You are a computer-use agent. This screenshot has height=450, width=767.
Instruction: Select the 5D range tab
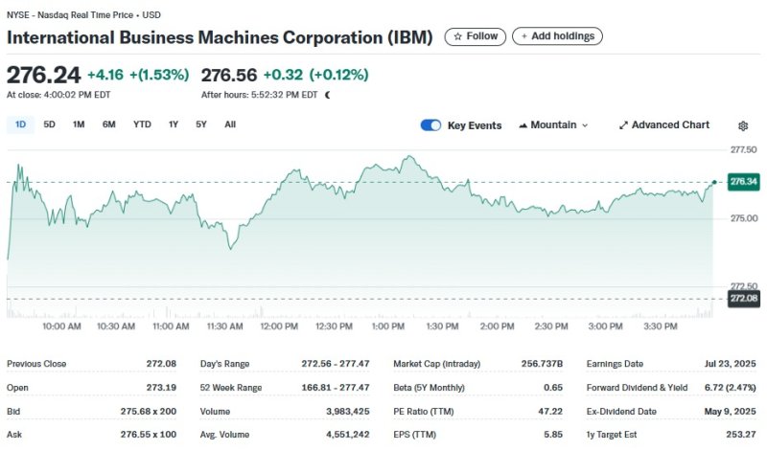pyautogui.click(x=49, y=124)
